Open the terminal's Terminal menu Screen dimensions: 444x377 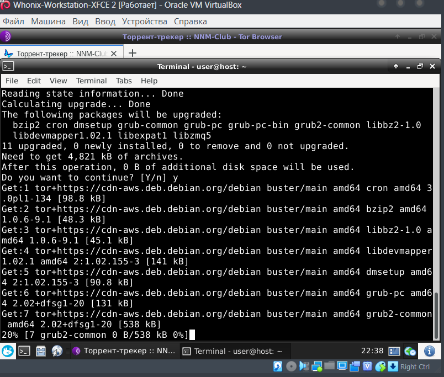click(x=91, y=81)
